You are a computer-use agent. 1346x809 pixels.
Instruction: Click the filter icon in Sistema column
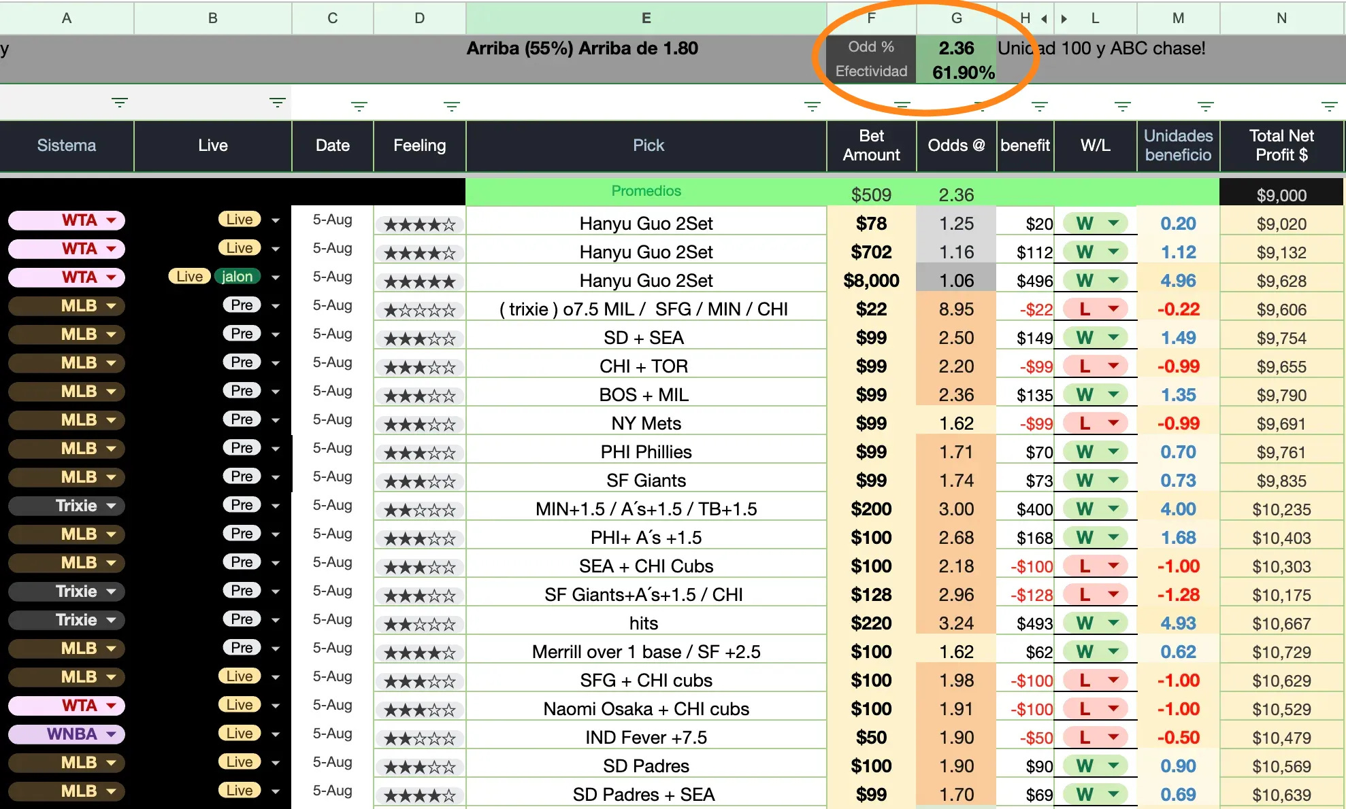120,103
